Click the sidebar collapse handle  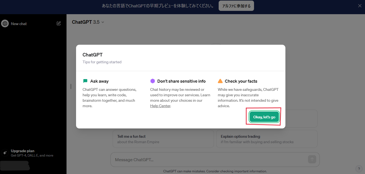[x=71, y=86]
